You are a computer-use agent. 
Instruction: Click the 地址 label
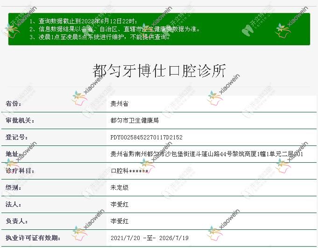click(14, 154)
